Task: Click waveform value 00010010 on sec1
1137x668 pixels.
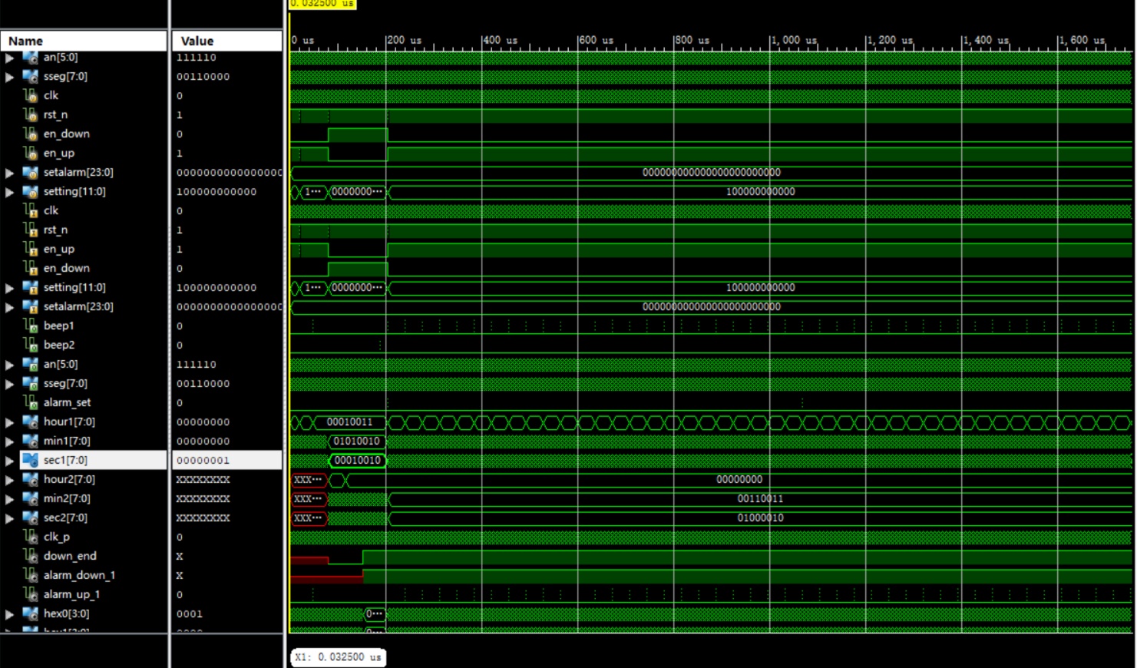Action: (x=357, y=460)
